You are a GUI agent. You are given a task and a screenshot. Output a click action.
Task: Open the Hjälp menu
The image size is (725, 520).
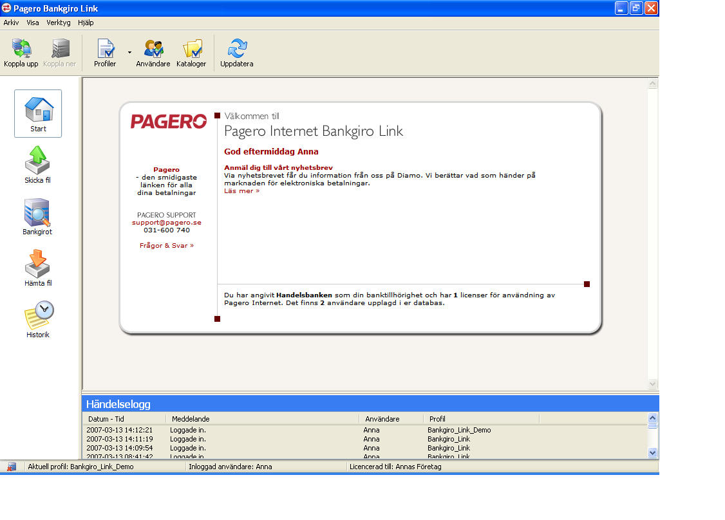tap(86, 23)
